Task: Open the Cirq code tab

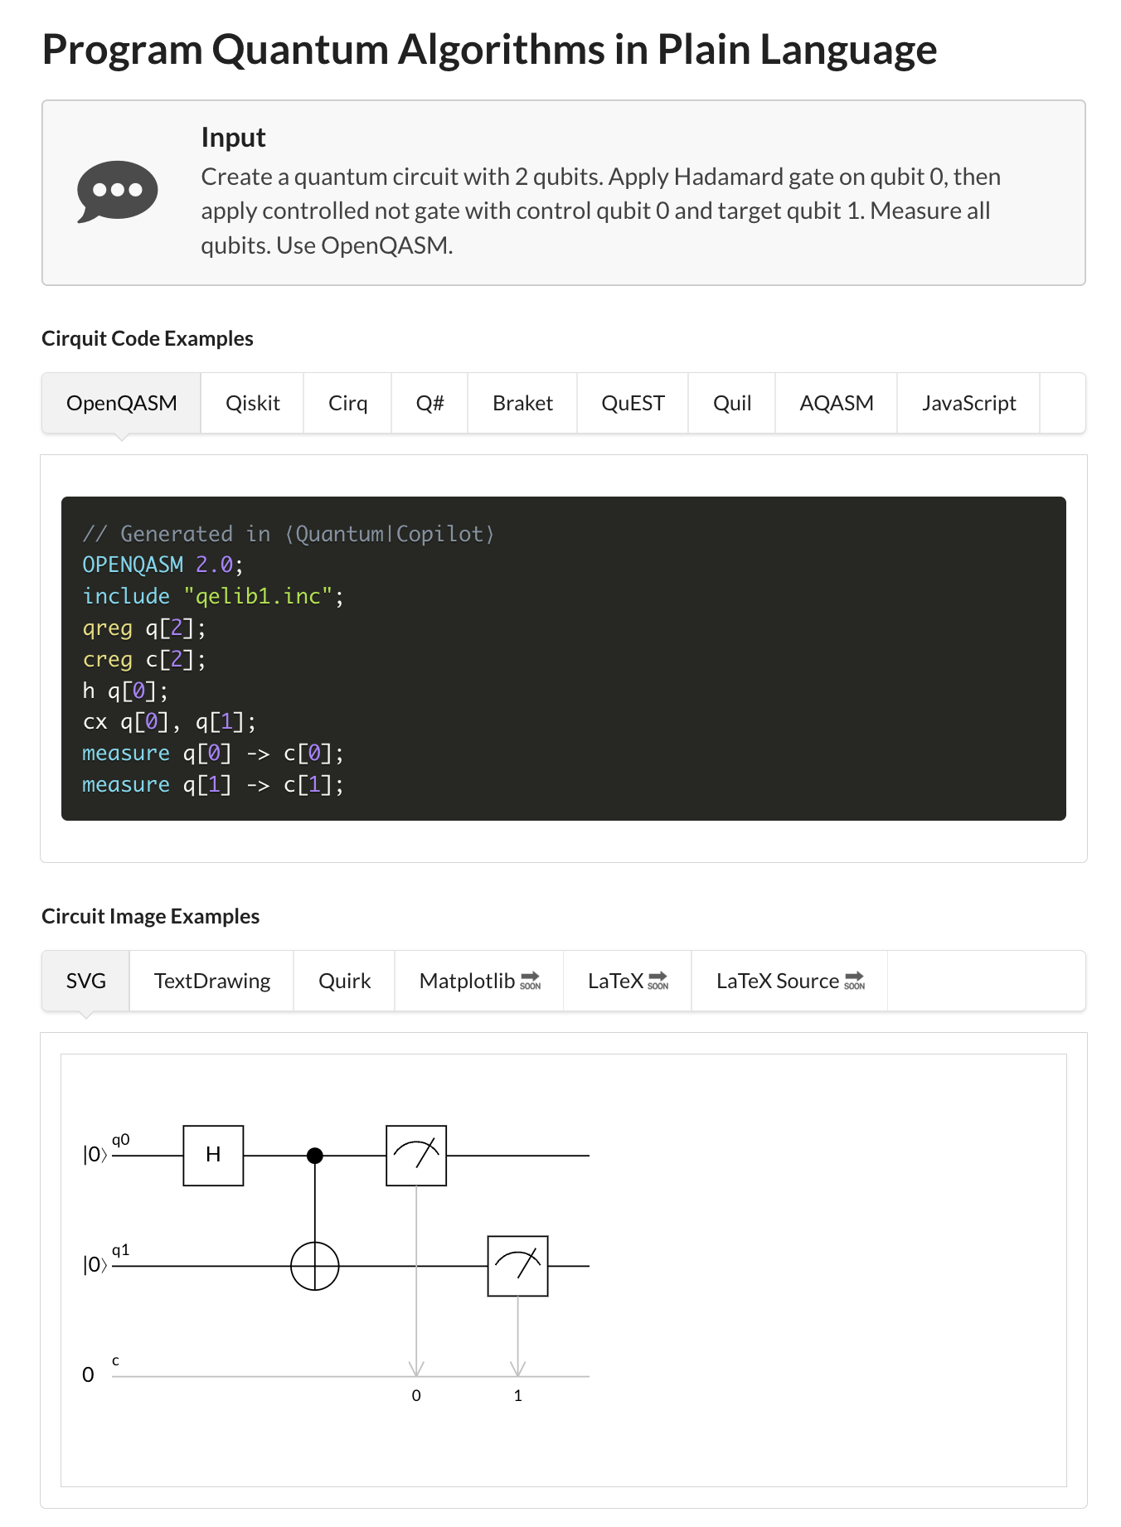Action: [347, 403]
